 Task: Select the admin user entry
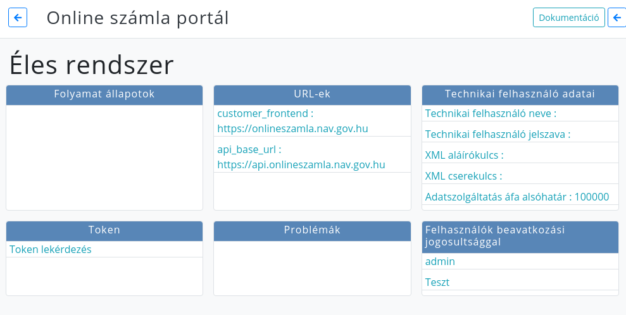click(520, 261)
